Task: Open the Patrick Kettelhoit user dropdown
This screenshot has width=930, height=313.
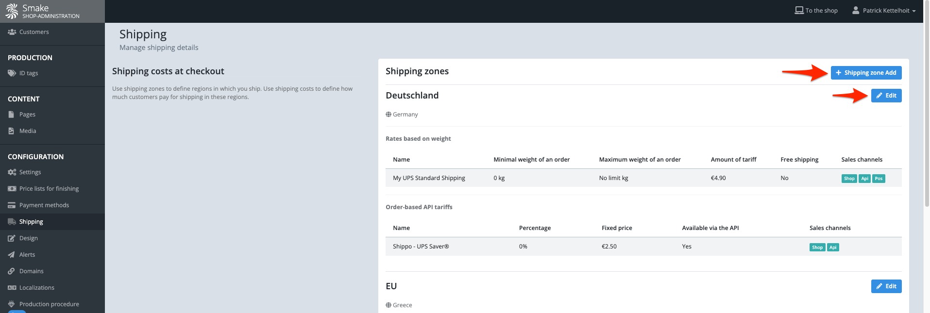Action: 884,11
